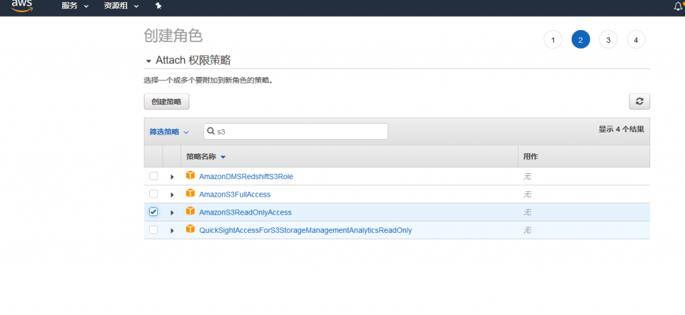Screen dimensions: 685x315
Task: Expand the AmazonS3ReadOnlyAccess policy details
Action: coord(172,213)
